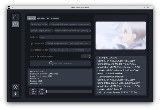160x110 pixels.
Task: Click Select Input File button
Action: 39,24
